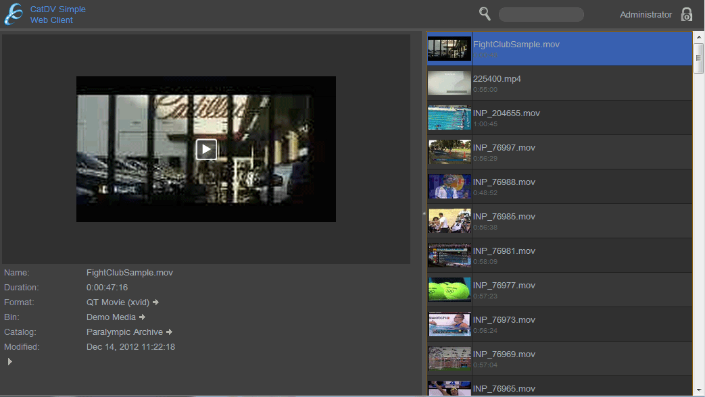705x397 pixels.
Task: Click the modified date Dec 14, 2012 11:22:18
Action: [x=131, y=347]
